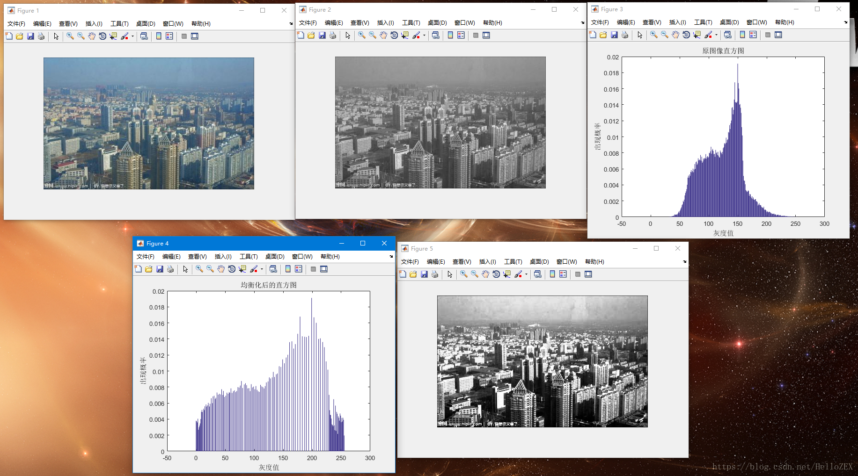Screen dimensions: 858x476
Task: Save Figure 2 using the toolbar
Action: [x=322, y=35]
